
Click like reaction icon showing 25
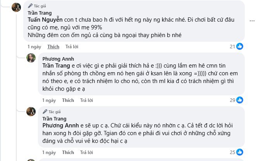tap(240, 152)
